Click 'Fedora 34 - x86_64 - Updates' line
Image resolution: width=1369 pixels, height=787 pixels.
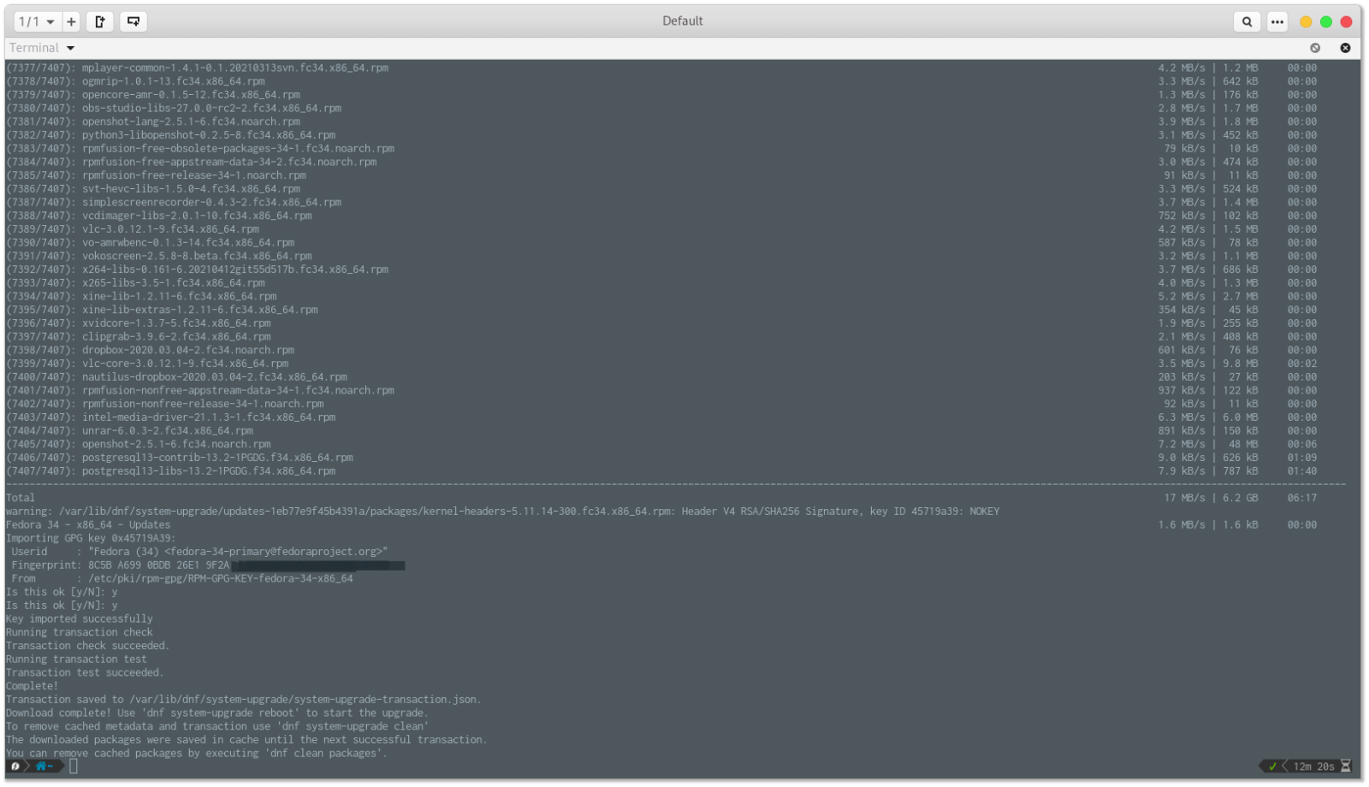(x=88, y=524)
